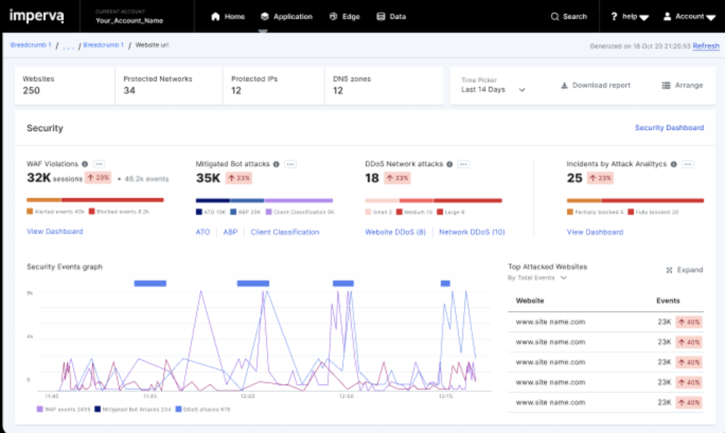The image size is (725, 433).
Task: Click info icon next to Incidents by Attack Analytics
Action: tap(674, 164)
